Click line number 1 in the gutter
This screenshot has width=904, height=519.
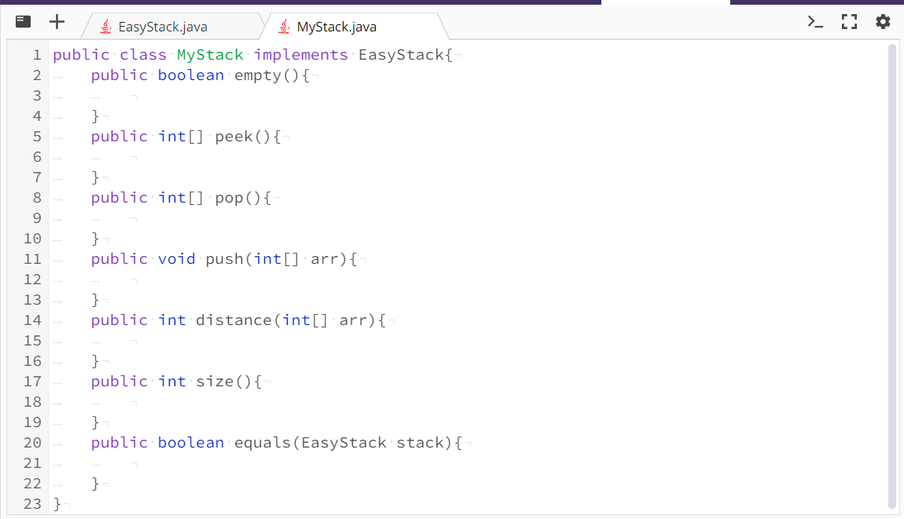tap(36, 54)
